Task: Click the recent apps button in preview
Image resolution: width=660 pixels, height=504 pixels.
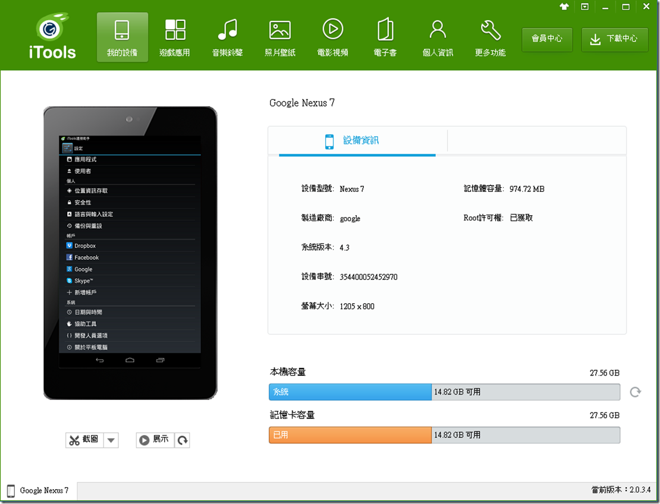Action: pyautogui.click(x=161, y=360)
